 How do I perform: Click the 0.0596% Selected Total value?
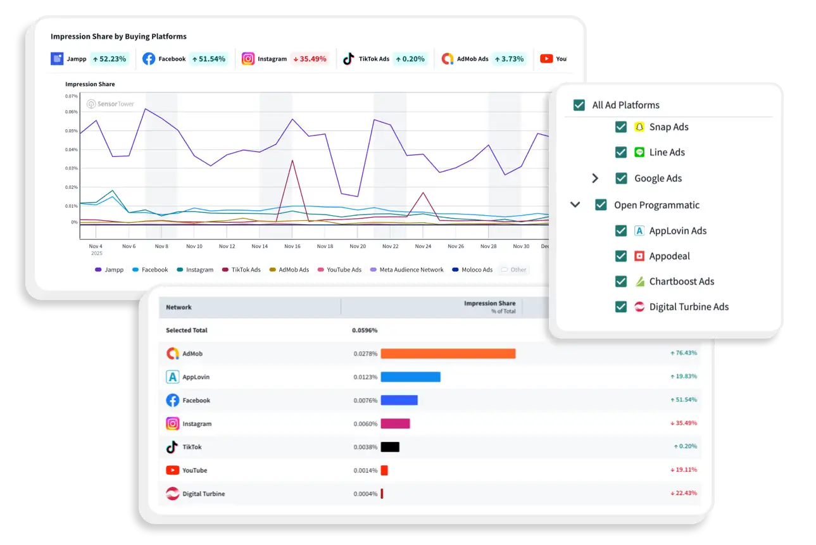[365, 330]
